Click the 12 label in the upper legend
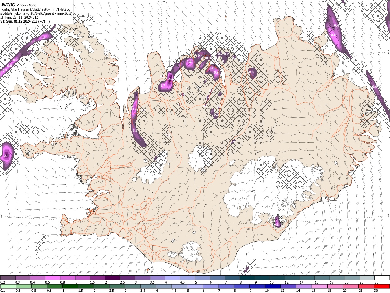The height and width of the screenshot is (293, 390). point(287,282)
